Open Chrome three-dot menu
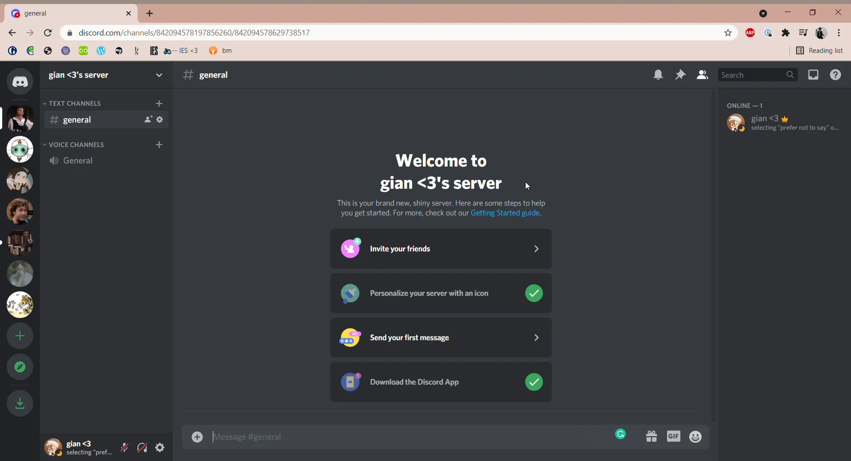This screenshot has width=851, height=461. click(x=839, y=33)
